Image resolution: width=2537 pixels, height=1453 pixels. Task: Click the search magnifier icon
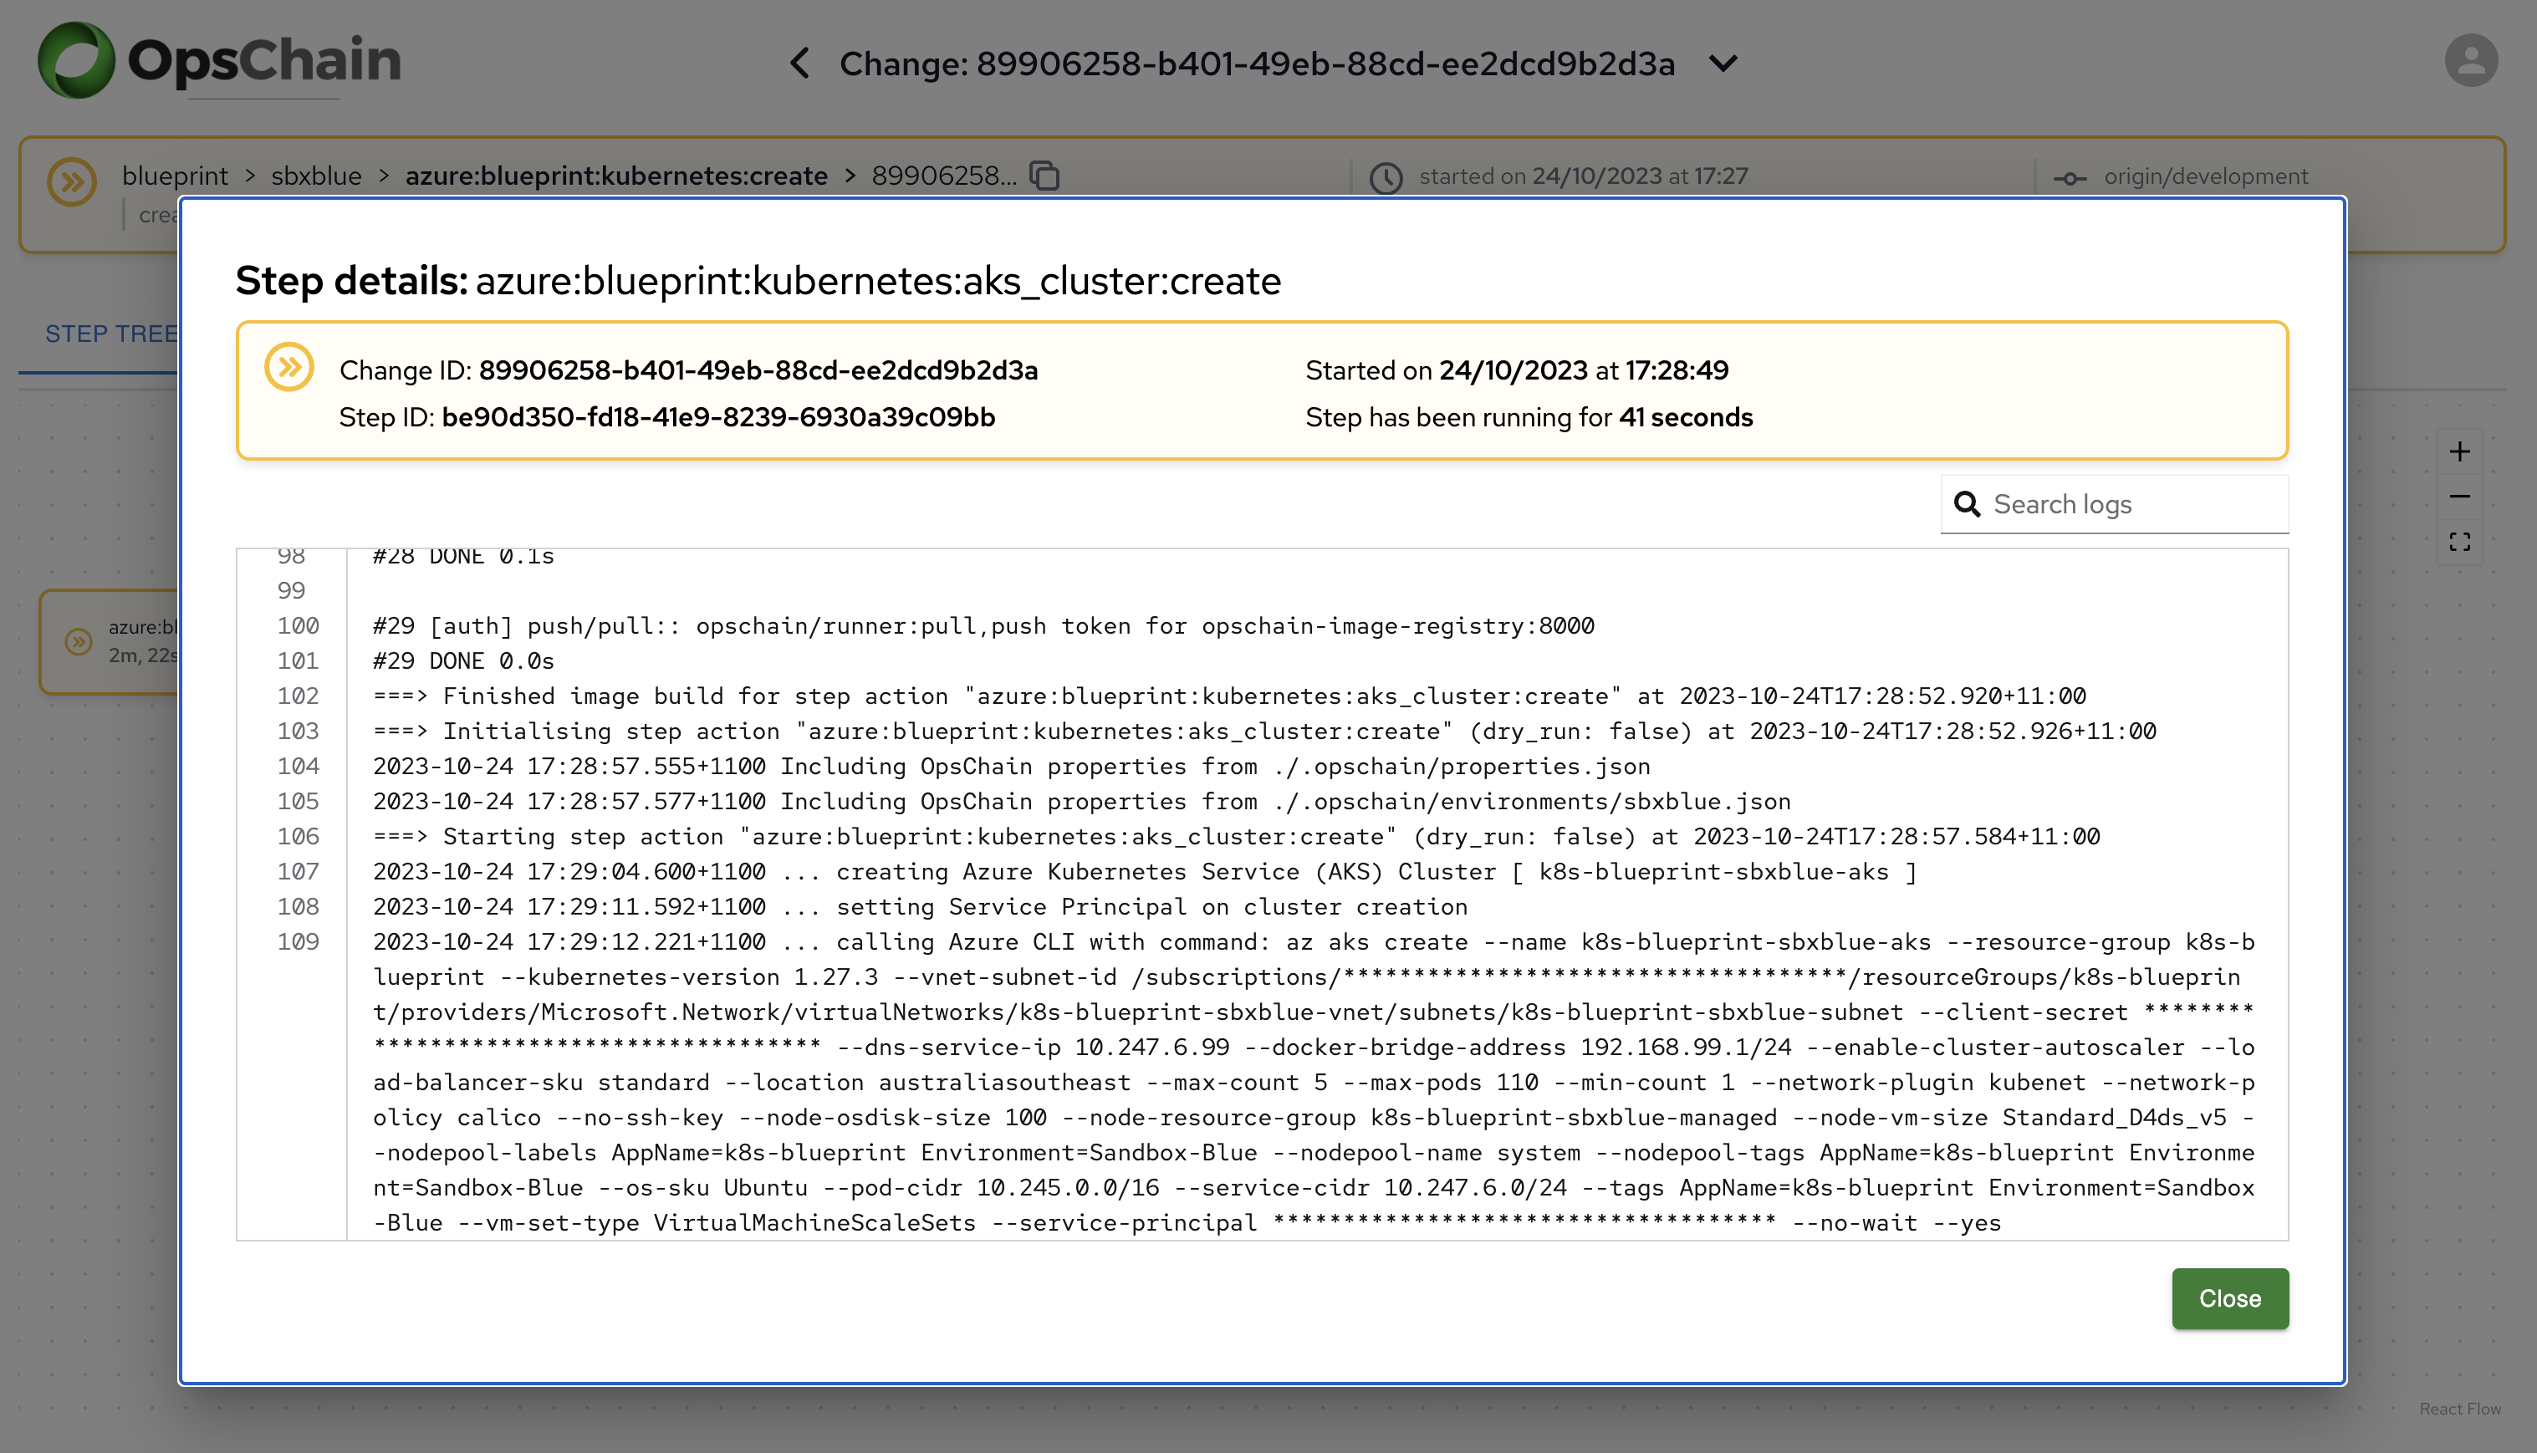coord(1966,504)
